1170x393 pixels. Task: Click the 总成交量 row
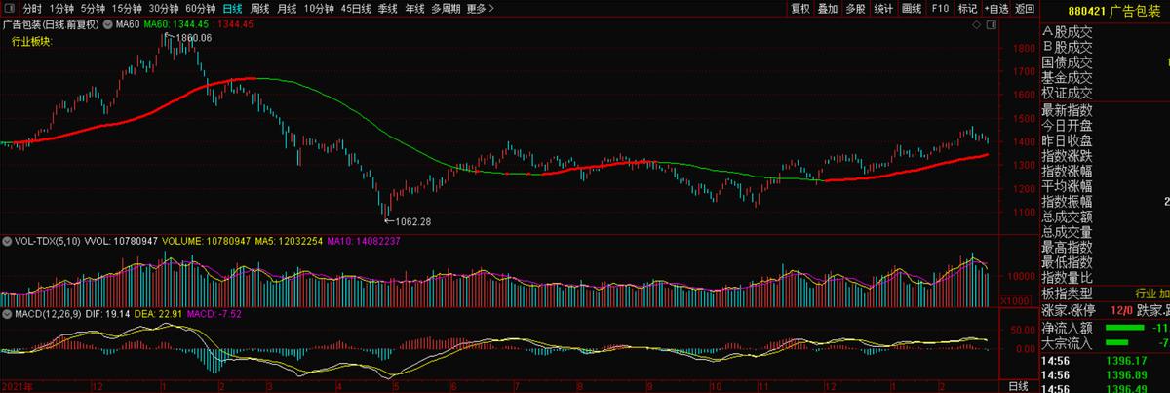pos(1104,232)
